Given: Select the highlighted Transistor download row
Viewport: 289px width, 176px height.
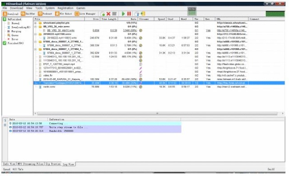Looking at the screenshot, I should (159, 83).
